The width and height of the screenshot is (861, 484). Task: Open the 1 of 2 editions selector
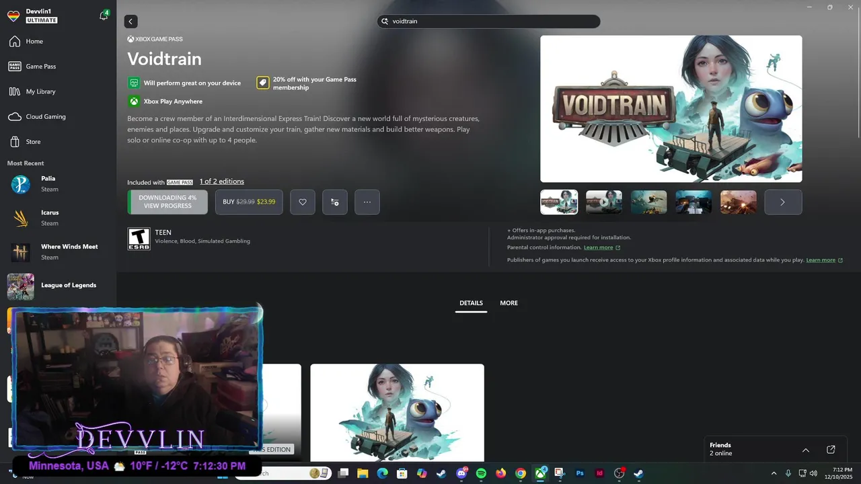point(222,182)
